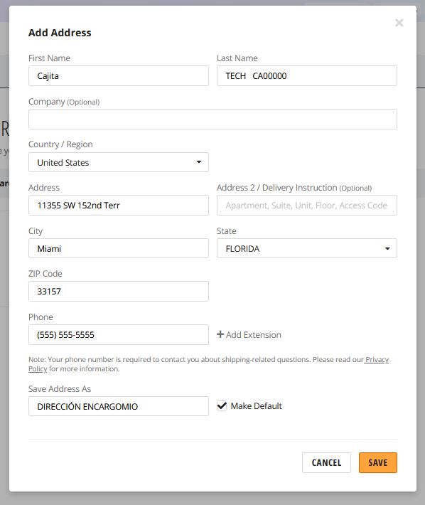Expand the State dropdown showing FLORIDA
The height and width of the screenshot is (505, 425).
coord(306,248)
